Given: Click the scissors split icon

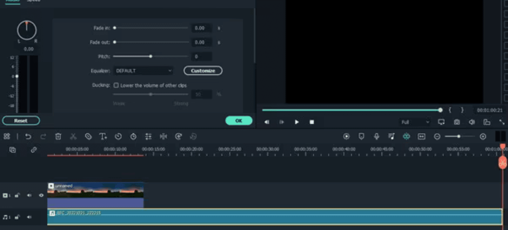Looking at the screenshot, I should pos(73,137).
